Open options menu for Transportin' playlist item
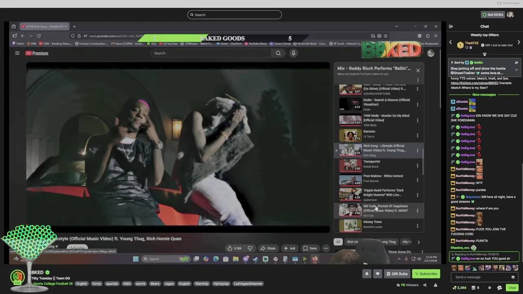The image size is (523, 294). click(x=418, y=165)
